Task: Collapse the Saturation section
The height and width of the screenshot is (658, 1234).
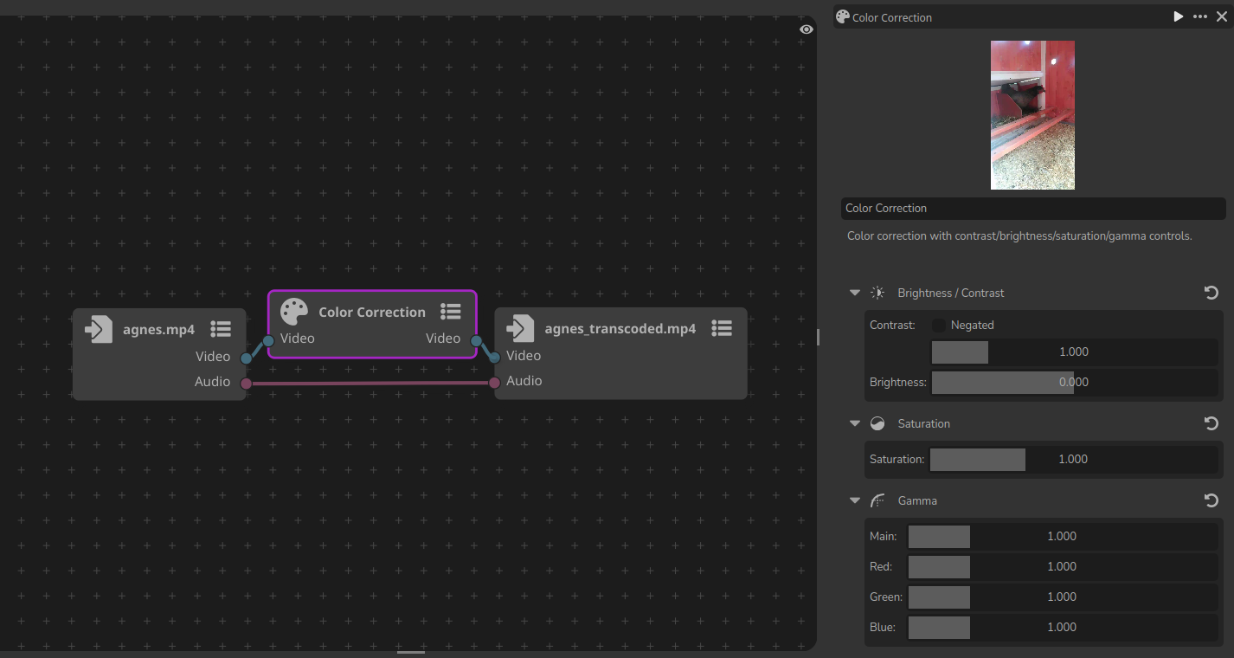Action: [855, 423]
